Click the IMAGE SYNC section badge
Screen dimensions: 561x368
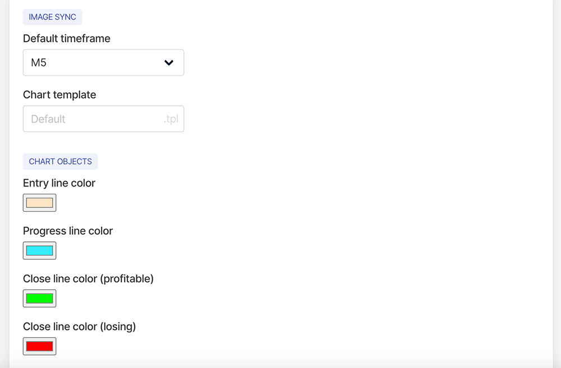[x=52, y=17]
